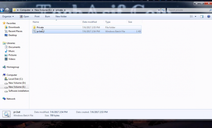Image resolution: width=212 pixels, height=128 pixels.
Task: Click the Date created value in details pane
Action: tap(99, 112)
